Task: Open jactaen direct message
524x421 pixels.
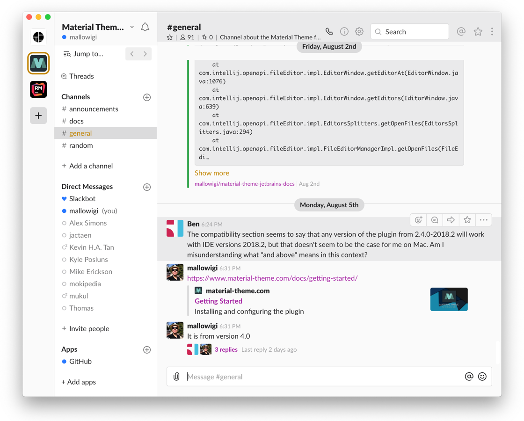Action: (x=106, y=235)
